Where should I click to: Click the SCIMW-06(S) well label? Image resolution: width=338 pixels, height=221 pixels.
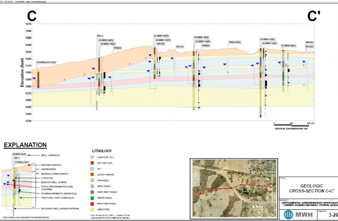(288, 46)
